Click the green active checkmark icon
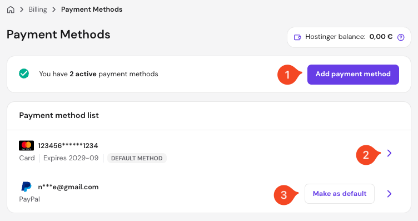 point(24,73)
